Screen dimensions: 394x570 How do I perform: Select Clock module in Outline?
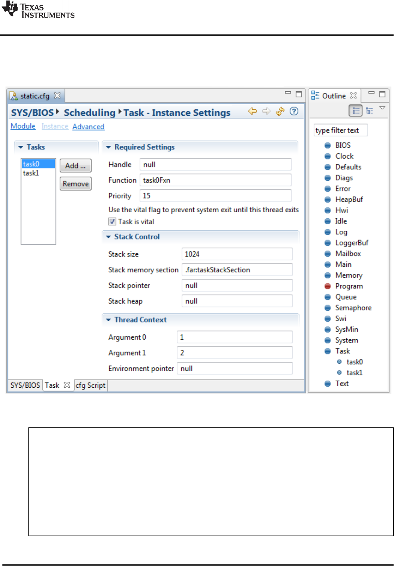344,156
